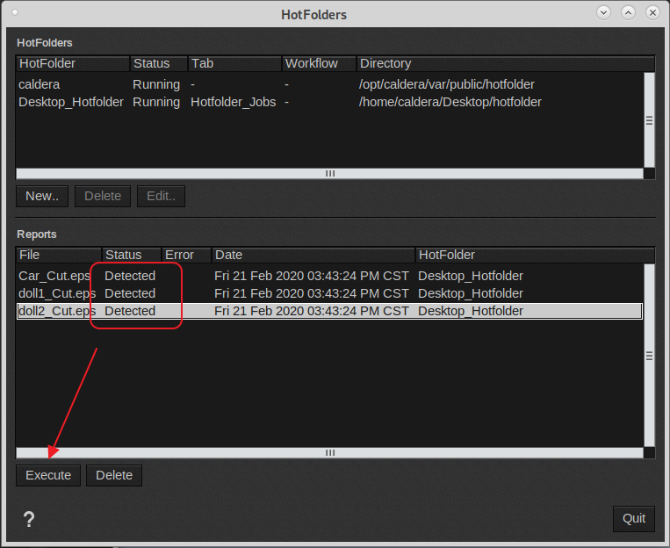This screenshot has height=548, width=670.
Task: Click the Edit.. button
Action: [x=161, y=196]
